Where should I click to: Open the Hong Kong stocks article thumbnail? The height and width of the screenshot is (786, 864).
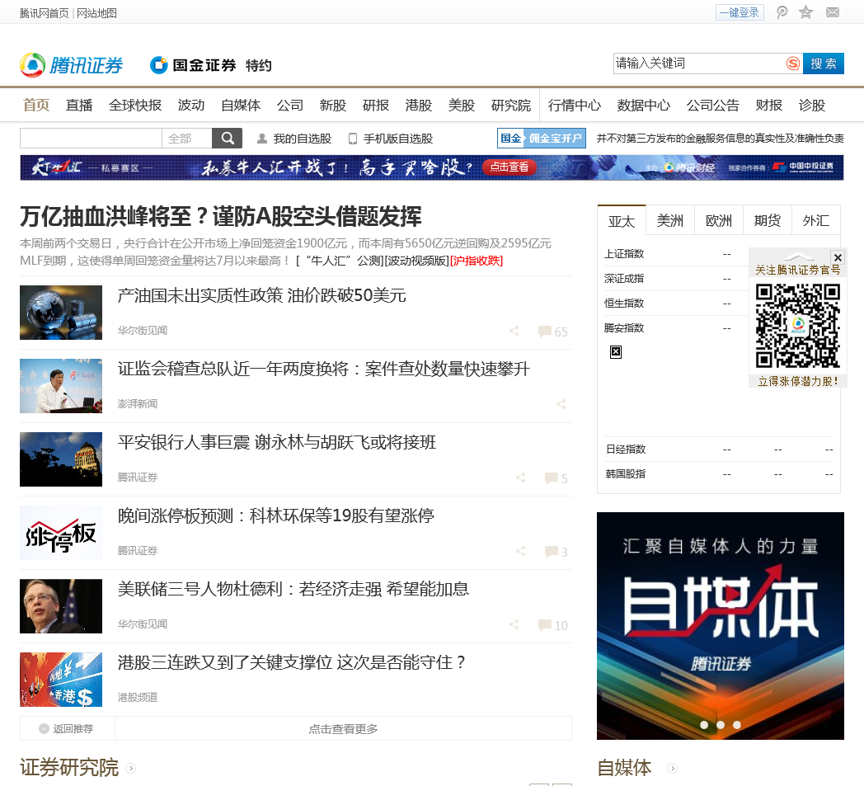pos(61,679)
